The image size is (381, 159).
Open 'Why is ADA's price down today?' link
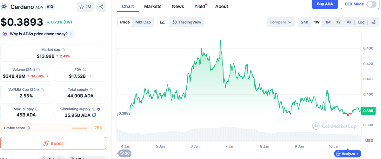39,34
